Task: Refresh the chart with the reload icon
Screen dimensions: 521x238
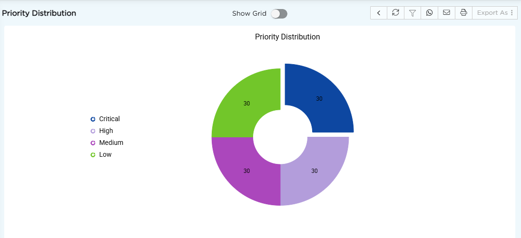Action: [x=395, y=13]
